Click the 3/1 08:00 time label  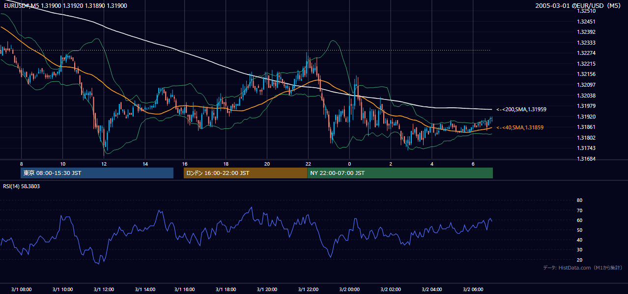(x=22, y=290)
